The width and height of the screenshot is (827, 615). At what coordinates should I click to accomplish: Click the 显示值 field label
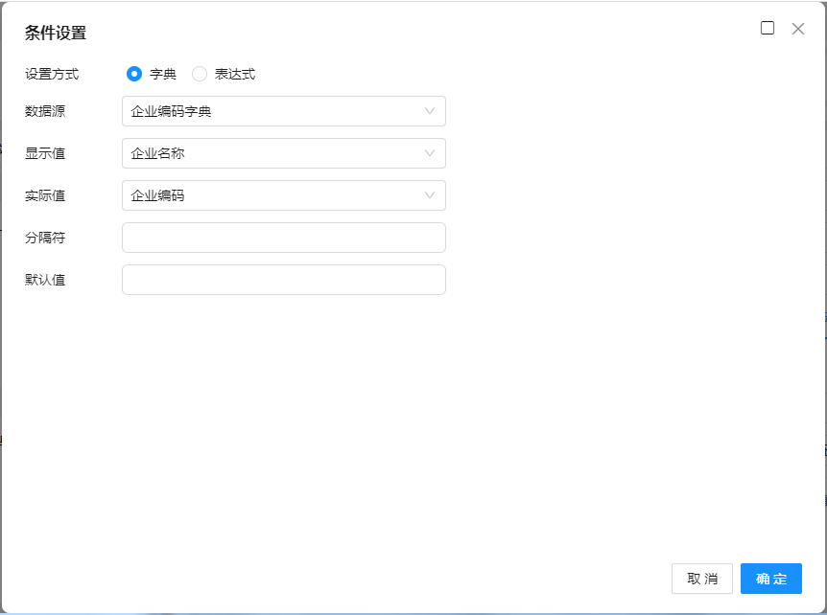45,153
